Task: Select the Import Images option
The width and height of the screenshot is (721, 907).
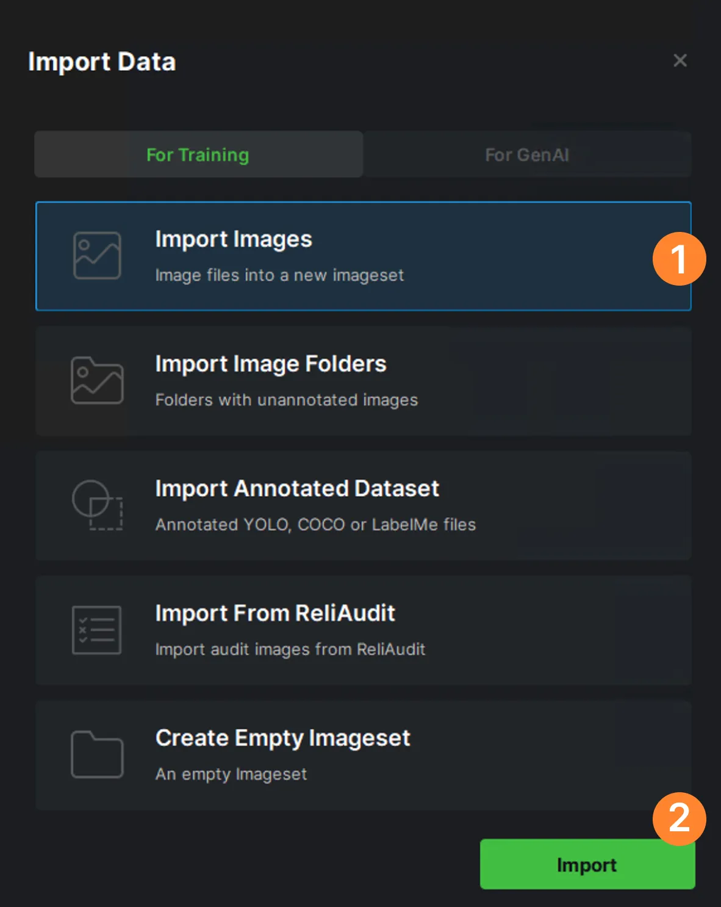Action: coord(363,256)
